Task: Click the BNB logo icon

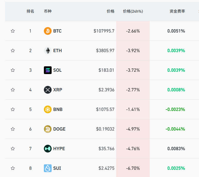Action: [x=48, y=109]
